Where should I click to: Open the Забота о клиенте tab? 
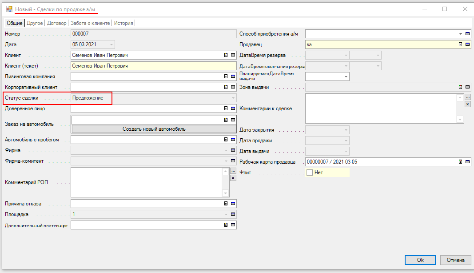pos(91,23)
